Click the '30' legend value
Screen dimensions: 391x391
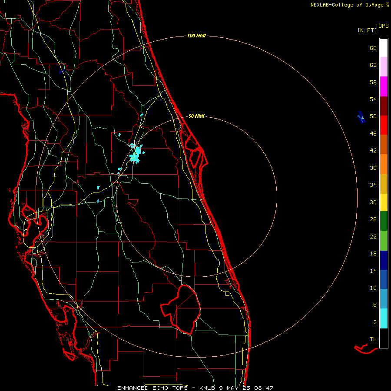373,202
